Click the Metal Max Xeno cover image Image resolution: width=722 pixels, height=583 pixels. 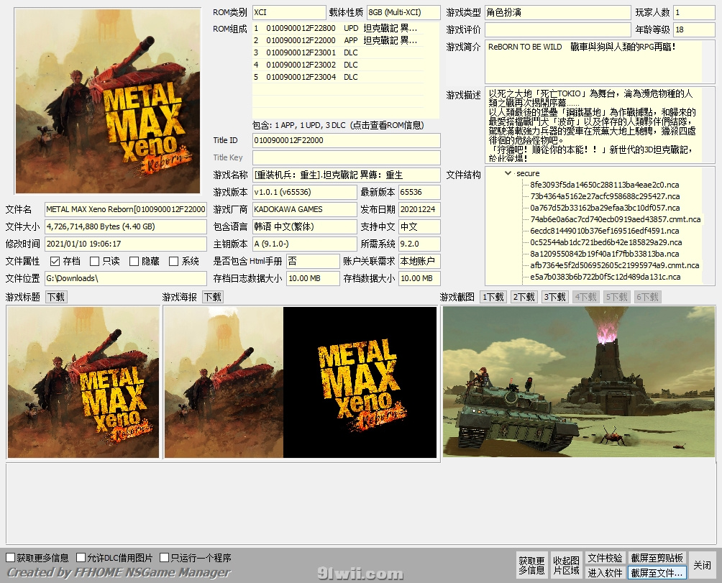click(108, 101)
